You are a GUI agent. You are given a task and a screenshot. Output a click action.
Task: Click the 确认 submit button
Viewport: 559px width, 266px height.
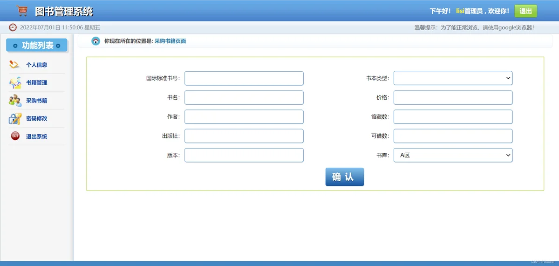[345, 177]
